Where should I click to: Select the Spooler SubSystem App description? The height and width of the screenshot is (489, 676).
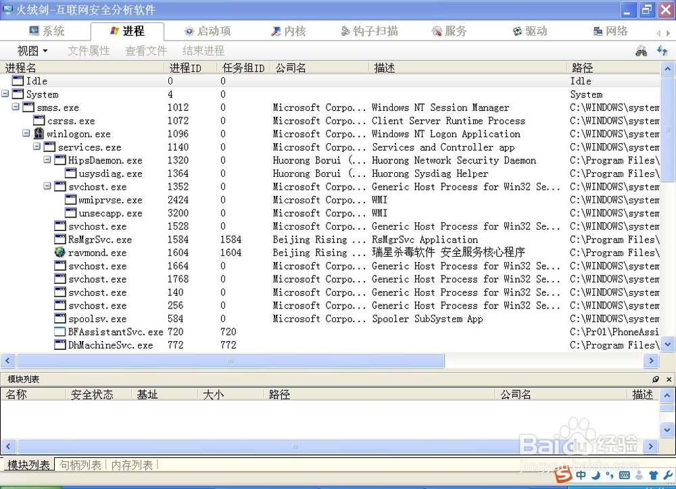coord(427,319)
